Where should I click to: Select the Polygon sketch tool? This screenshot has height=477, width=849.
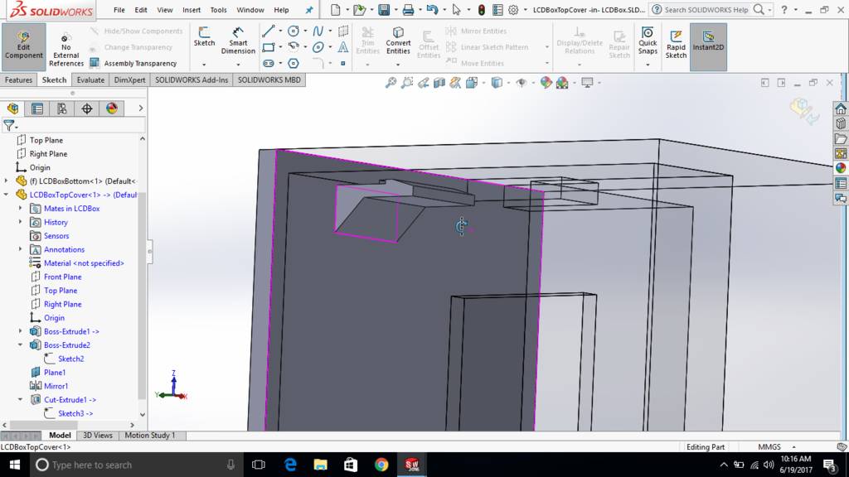click(x=294, y=63)
